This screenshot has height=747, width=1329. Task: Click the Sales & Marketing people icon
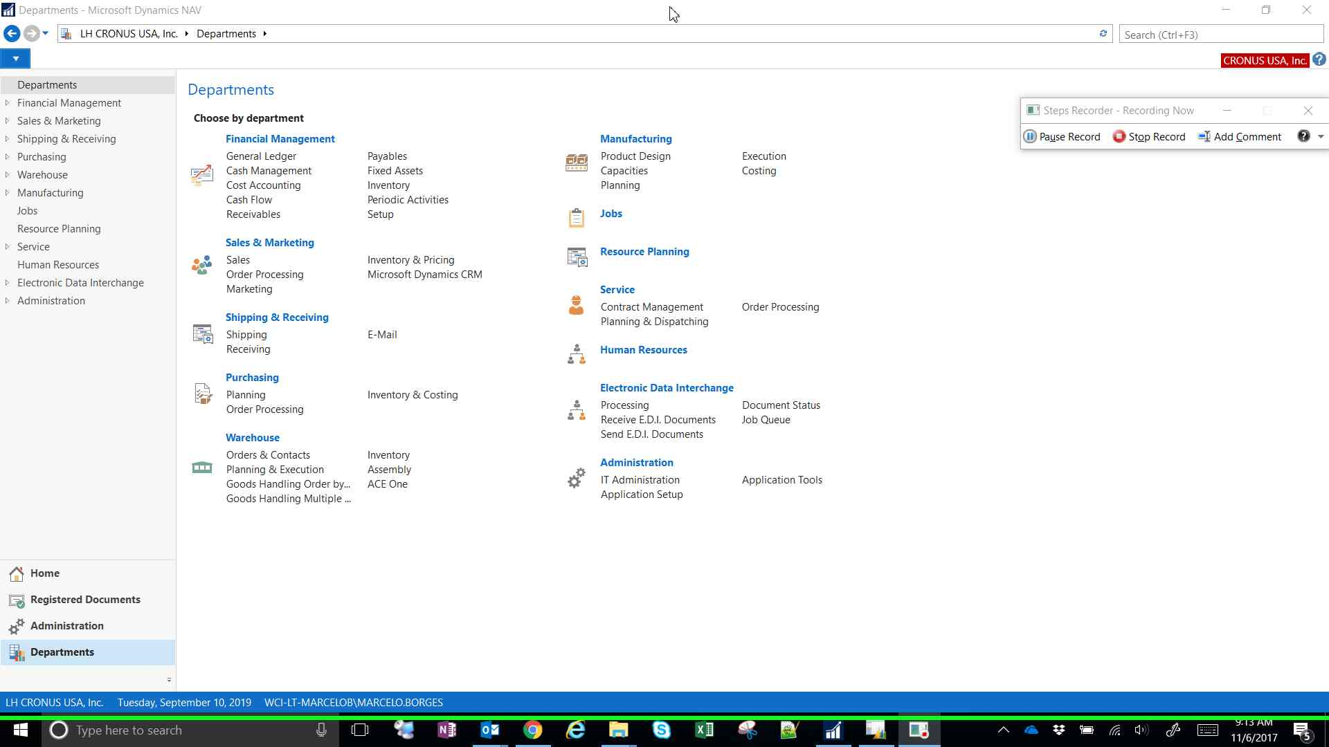(202, 265)
